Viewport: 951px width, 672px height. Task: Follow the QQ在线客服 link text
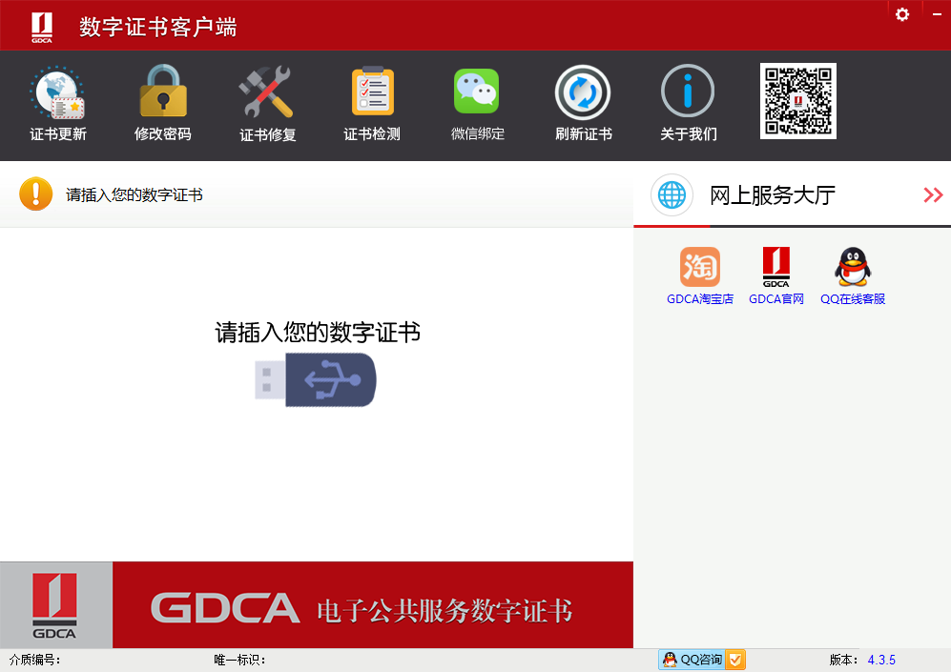pyautogui.click(x=852, y=298)
